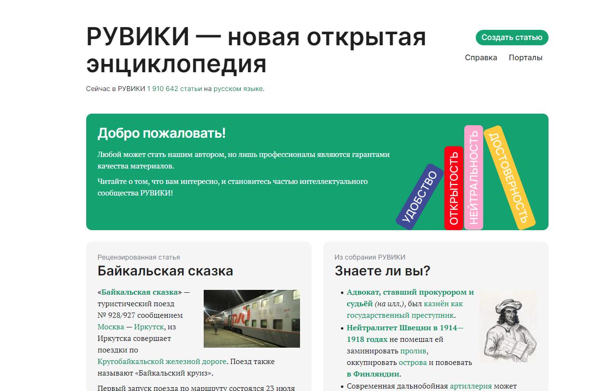614x391 pixels.
Task: Open the train photo thumbnail
Action: (251, 318)
